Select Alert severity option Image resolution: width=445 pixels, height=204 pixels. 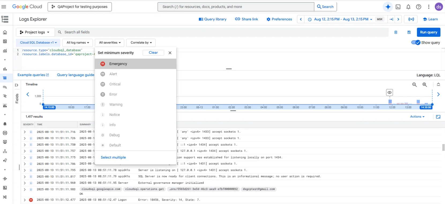pyautogui.click(x=136, y=74)
